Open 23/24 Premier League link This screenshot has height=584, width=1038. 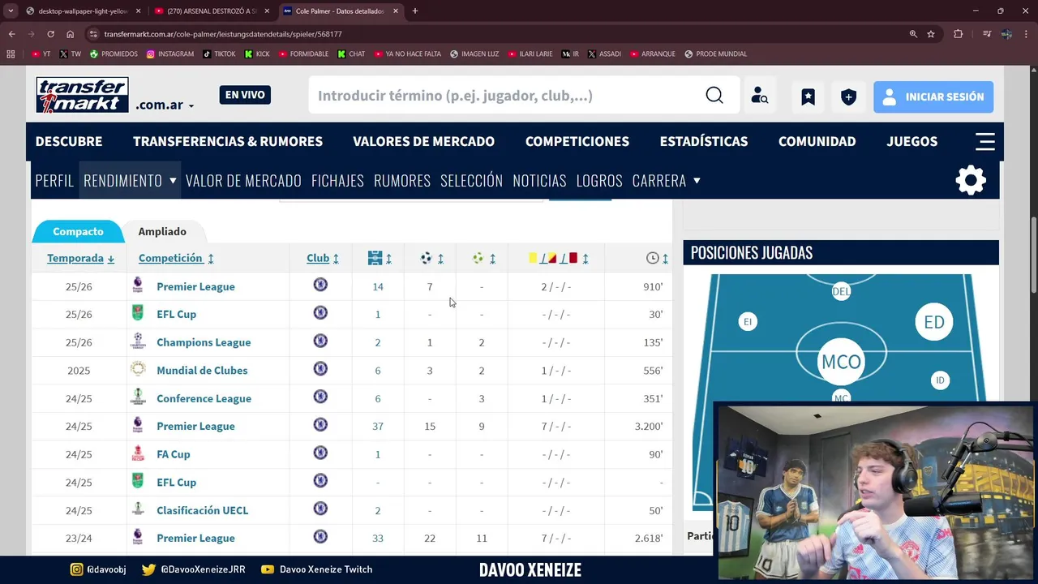click(195, 538)
